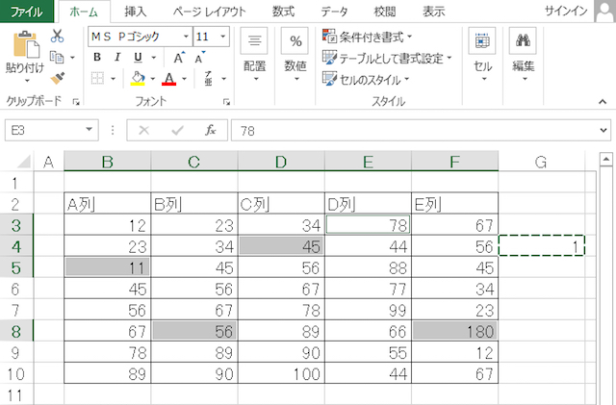Toggle Italic formatting
Screen dimensions: 616x405
(x=117, y=58)
